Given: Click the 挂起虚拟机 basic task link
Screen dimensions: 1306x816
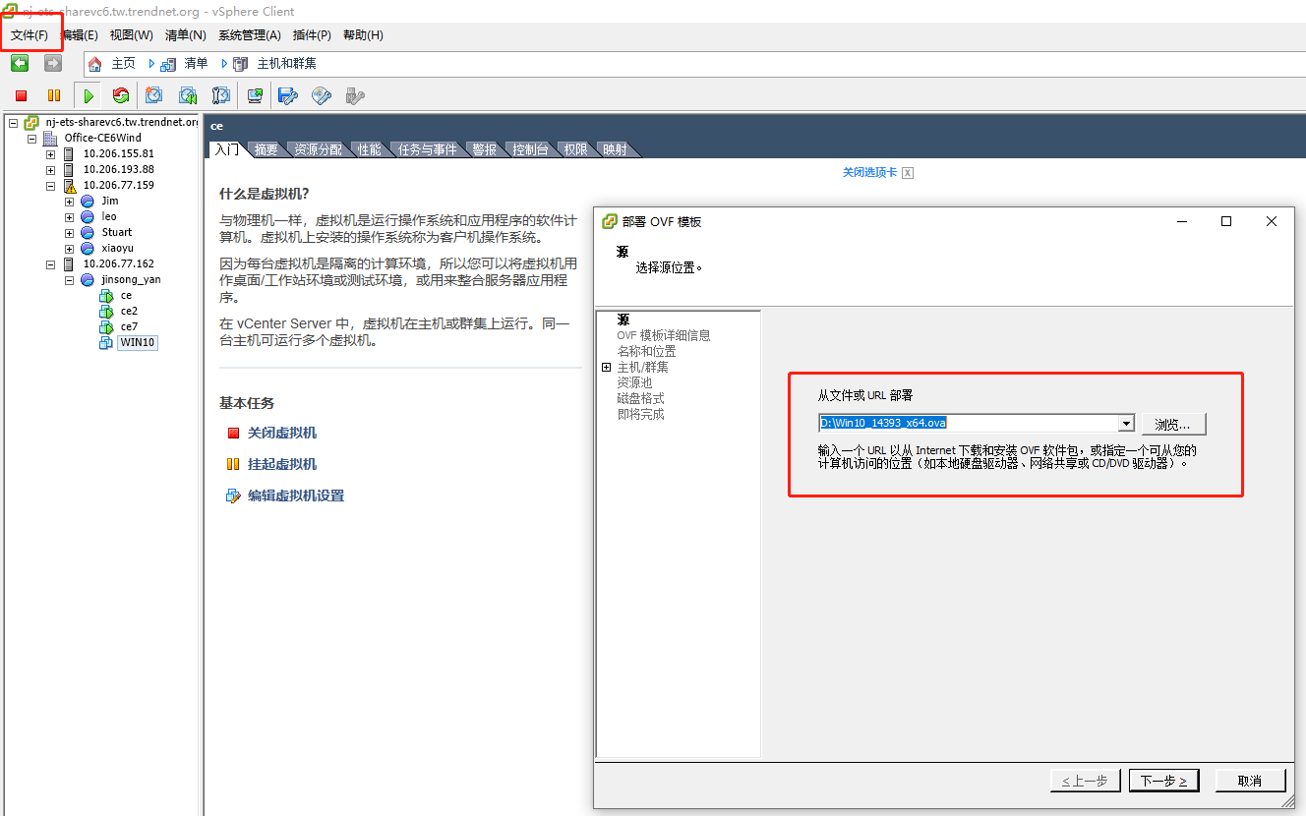Looking at the screenshot, I should [282, 464].
